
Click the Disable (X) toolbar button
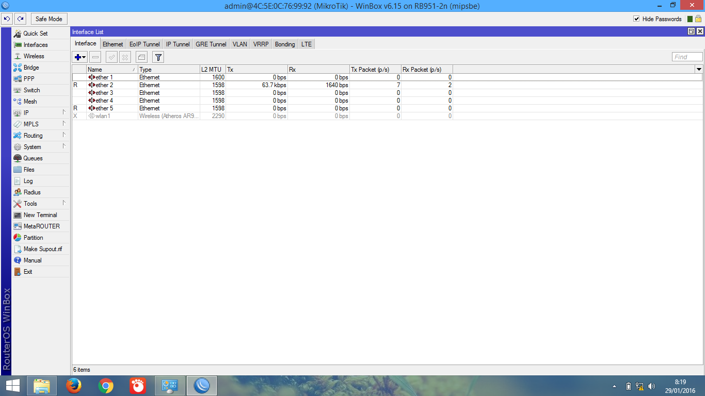coord(124,57)
